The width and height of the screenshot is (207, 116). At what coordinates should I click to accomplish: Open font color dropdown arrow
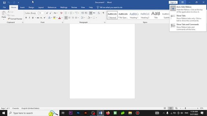coord(62,18)
